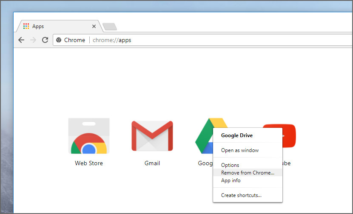Choose Remove from Chrome... menu entry
Viewport: 353px width, 214px height.
tap(248, 173)
